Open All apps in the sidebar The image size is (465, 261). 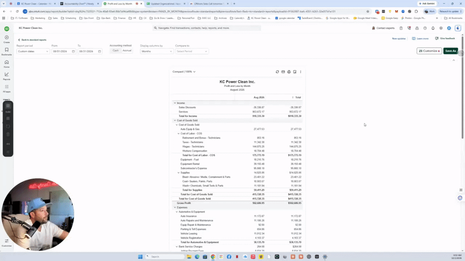[6, 88]
